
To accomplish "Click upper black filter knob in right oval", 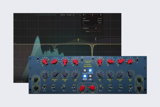I will pyautogui.click(x=139, y=79).
